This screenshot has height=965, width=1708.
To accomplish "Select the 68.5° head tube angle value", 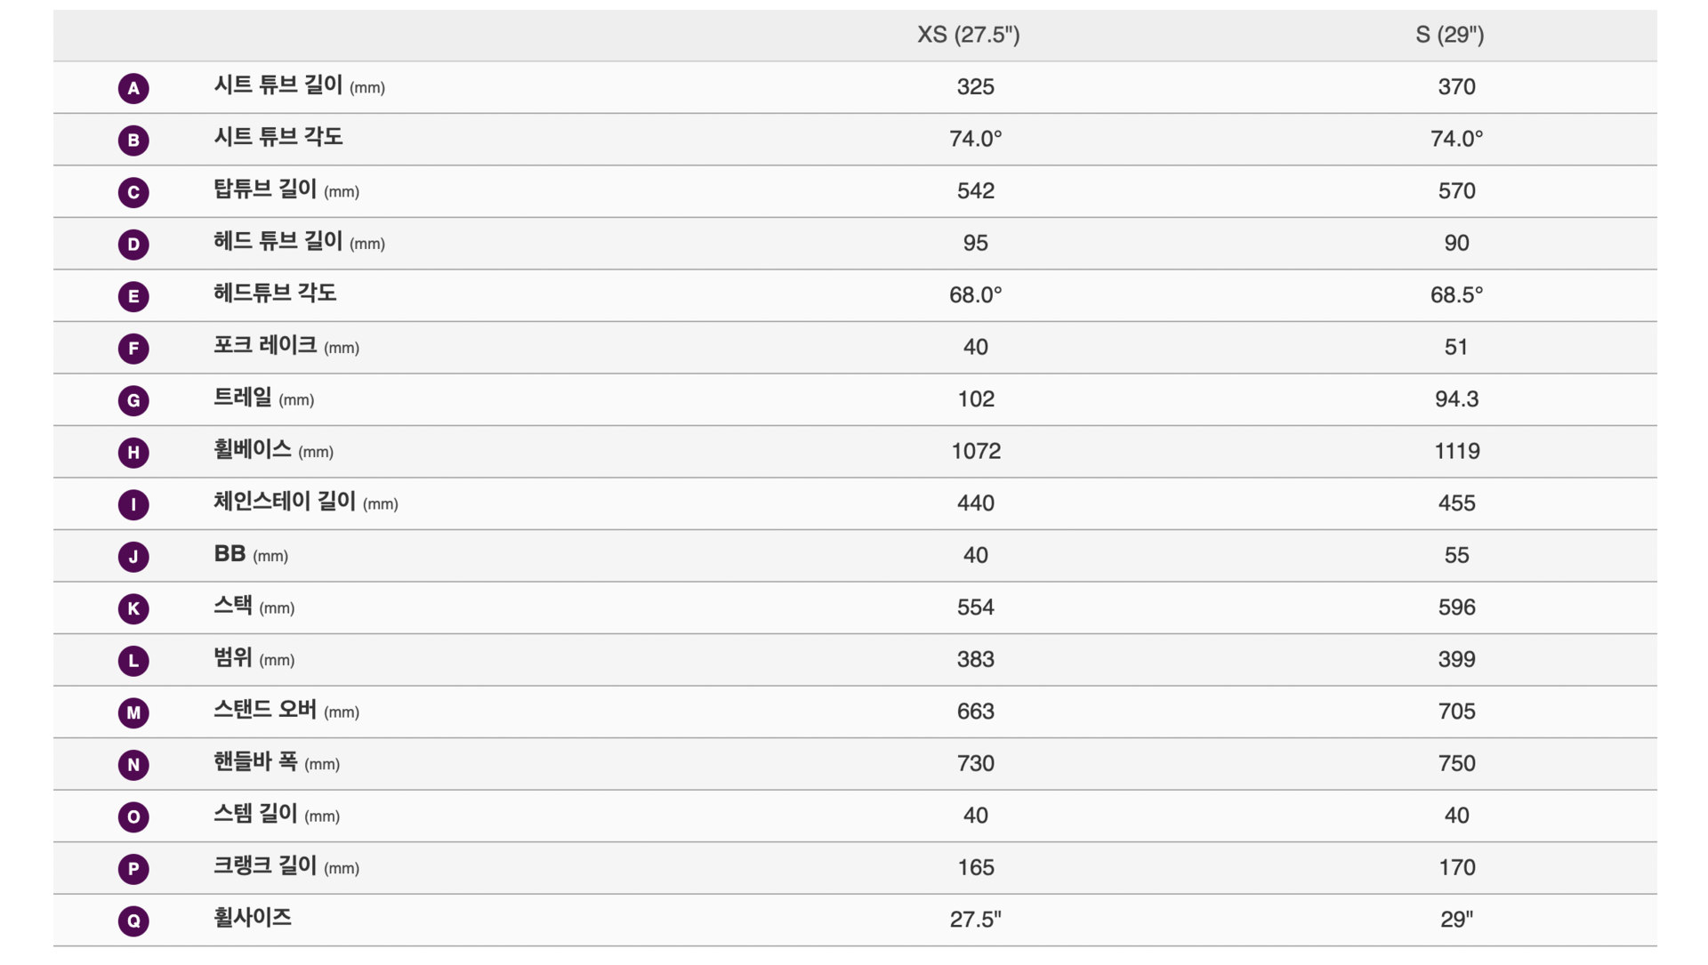I will pos(1456,295).
